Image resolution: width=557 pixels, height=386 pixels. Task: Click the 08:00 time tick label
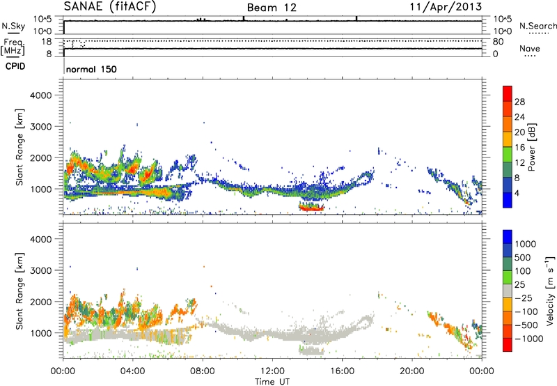[x=202, y=371]
